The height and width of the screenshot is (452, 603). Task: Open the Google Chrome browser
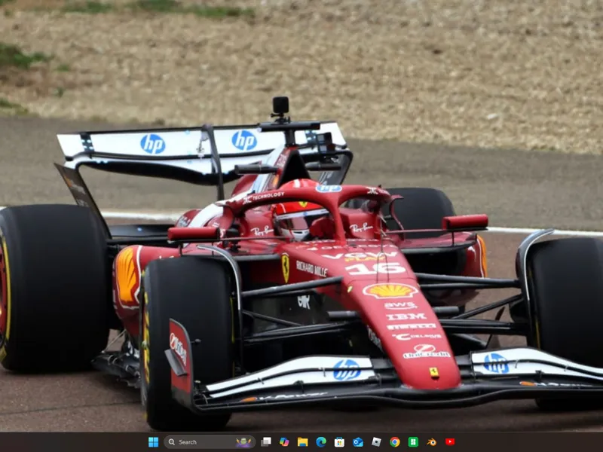click(394, 442)
